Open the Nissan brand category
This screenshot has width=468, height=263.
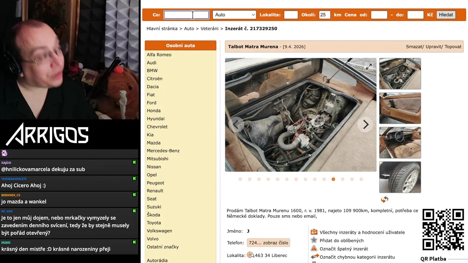(154, 167)
